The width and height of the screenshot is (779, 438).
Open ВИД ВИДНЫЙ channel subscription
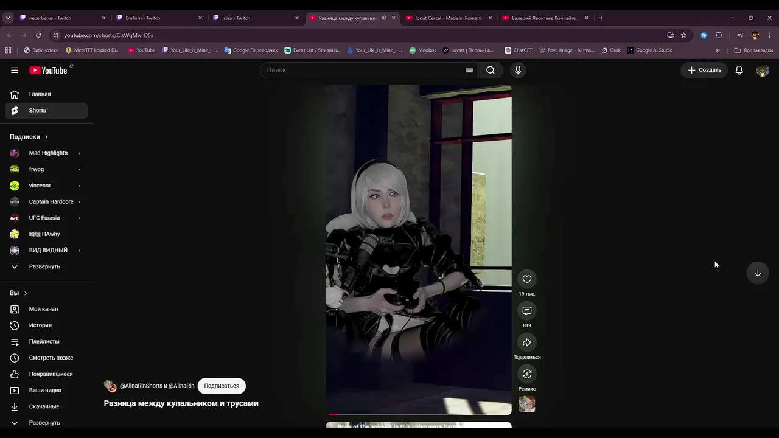[46, 251]
